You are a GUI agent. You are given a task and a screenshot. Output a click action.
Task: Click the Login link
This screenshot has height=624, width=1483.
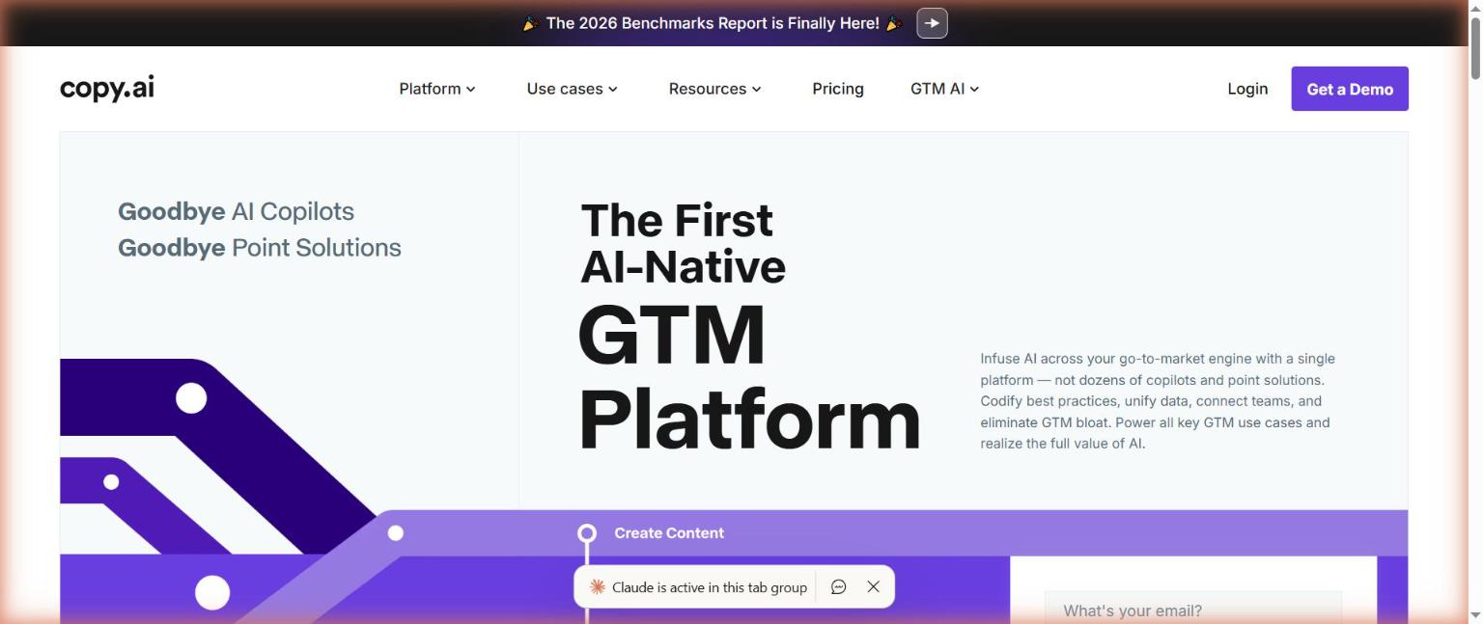(1247, 89)
